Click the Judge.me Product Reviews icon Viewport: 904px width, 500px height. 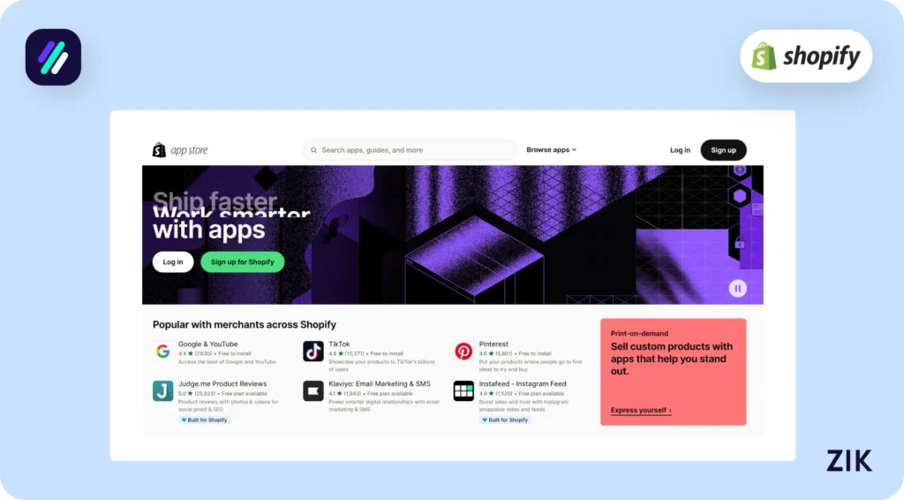162,391
